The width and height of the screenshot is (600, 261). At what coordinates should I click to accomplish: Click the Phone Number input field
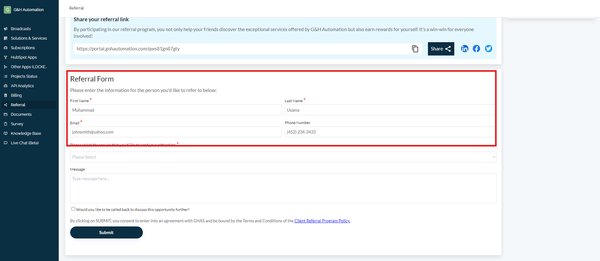click(x=390, y=132)
